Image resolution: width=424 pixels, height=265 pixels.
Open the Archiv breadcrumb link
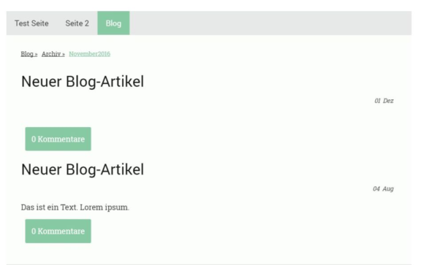(51, 54)
